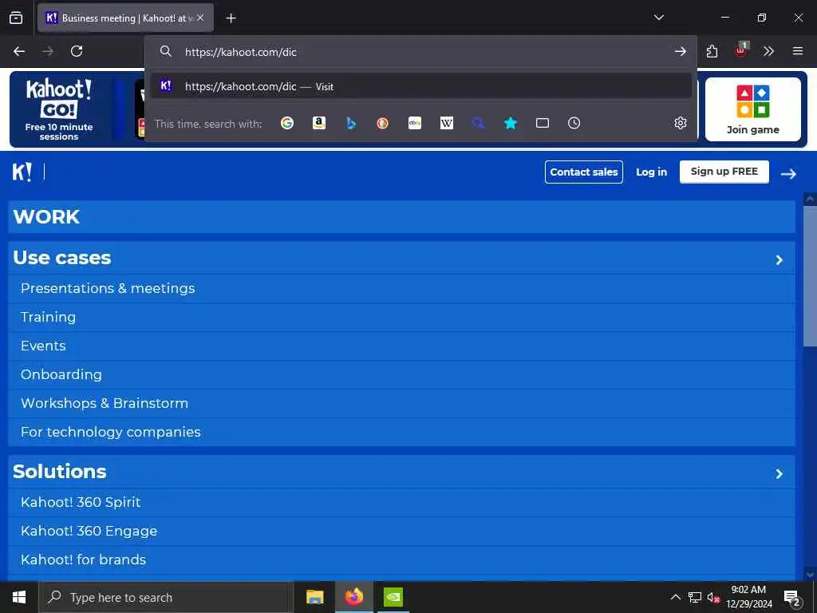Open the WORK menu heading
817x613 pixels.
[x=401, y=216]
